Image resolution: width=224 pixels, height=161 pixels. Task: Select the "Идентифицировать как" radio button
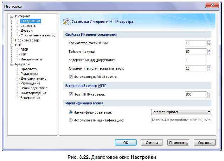click(71, 112)
